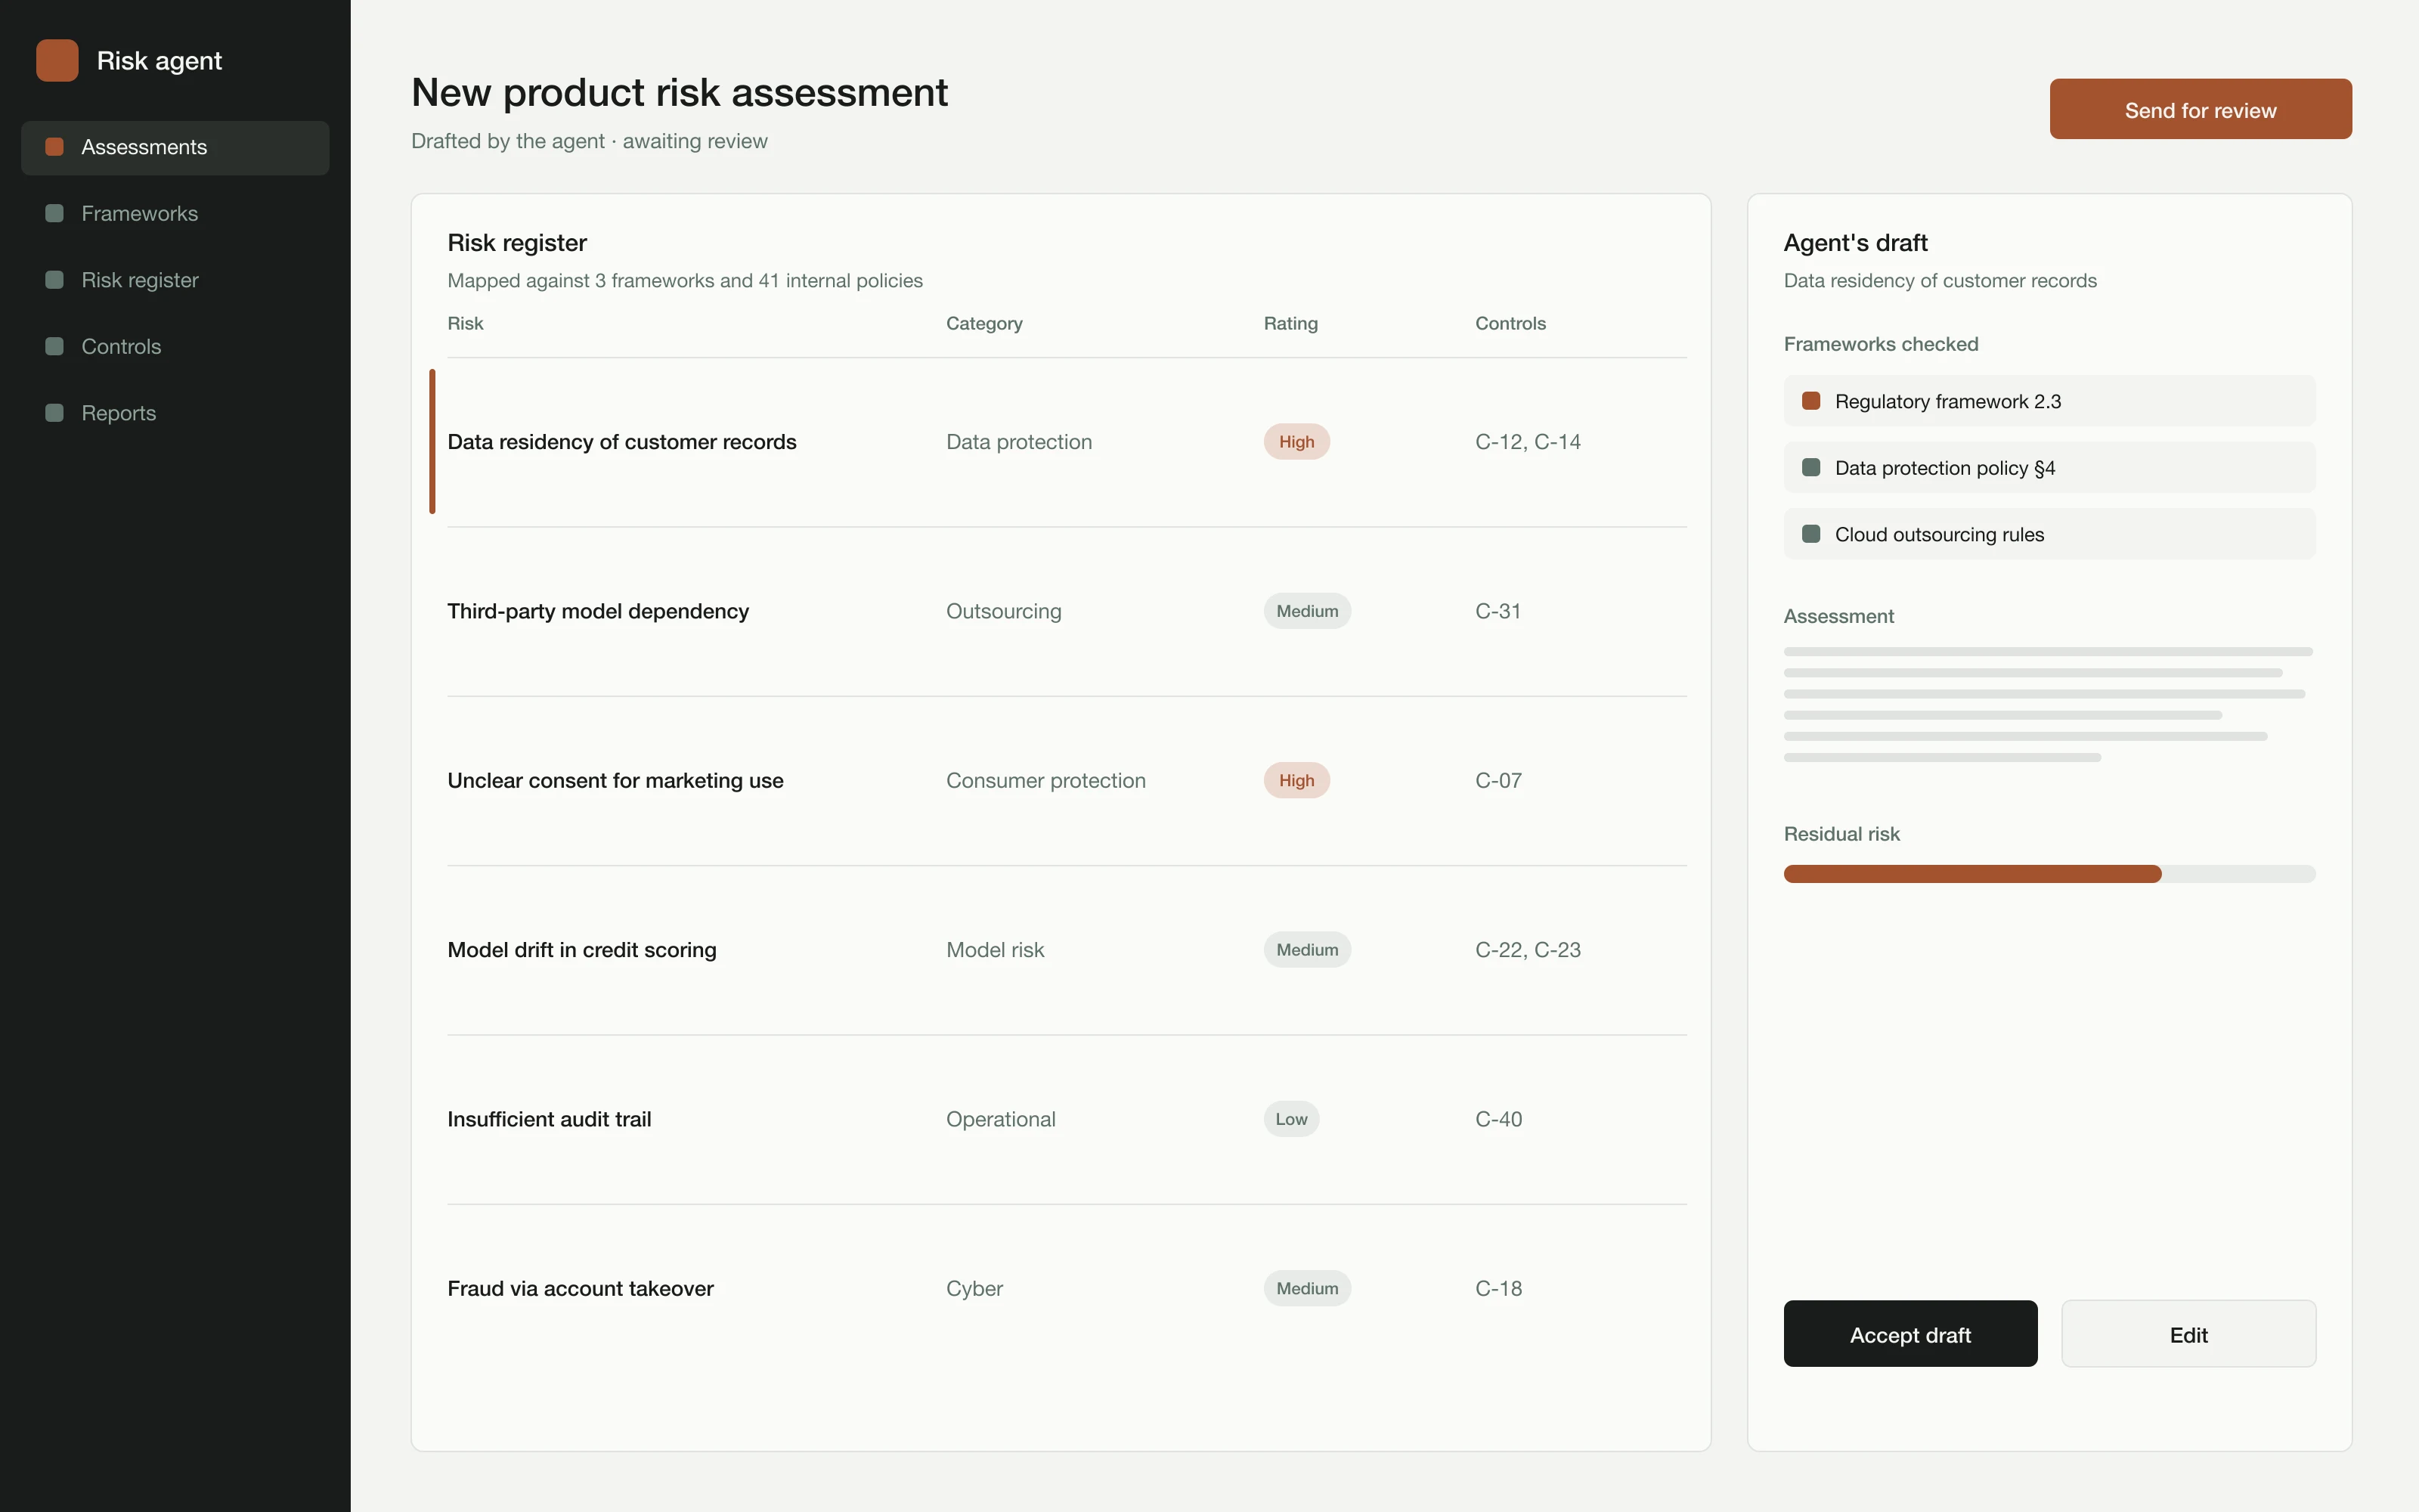This screenshot has width=2419, height=1512.
Task: Click the Medium badge for Model drift
Action: click(x=1306, y=950)
